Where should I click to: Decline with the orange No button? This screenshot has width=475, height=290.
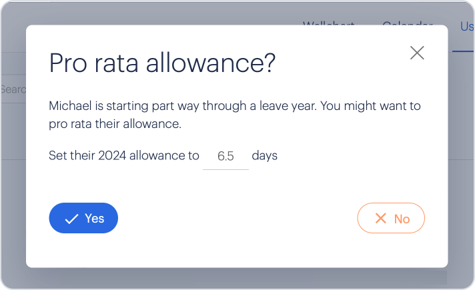[x=391, y=218]
